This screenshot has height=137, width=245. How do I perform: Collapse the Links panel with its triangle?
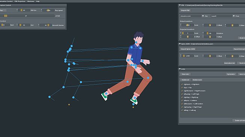180,69
